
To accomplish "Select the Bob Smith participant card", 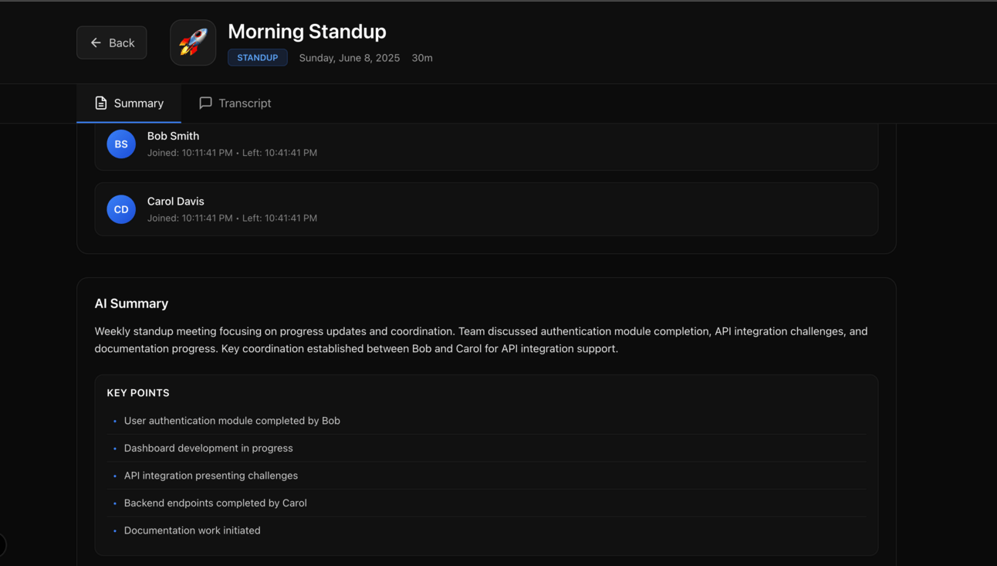I will point(486,147).
